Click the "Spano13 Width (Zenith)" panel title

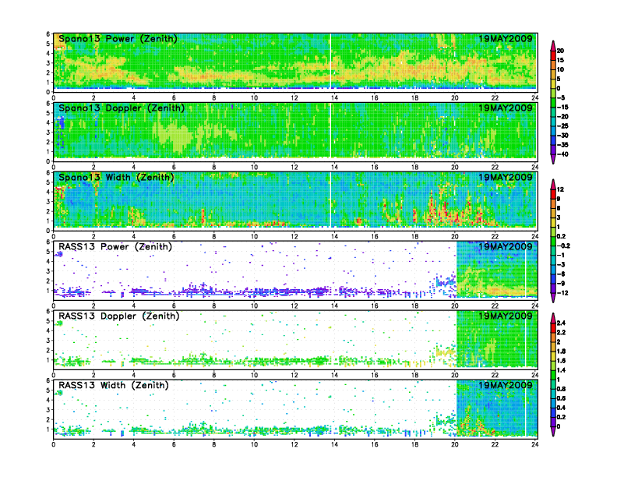(x=116, y=178)
